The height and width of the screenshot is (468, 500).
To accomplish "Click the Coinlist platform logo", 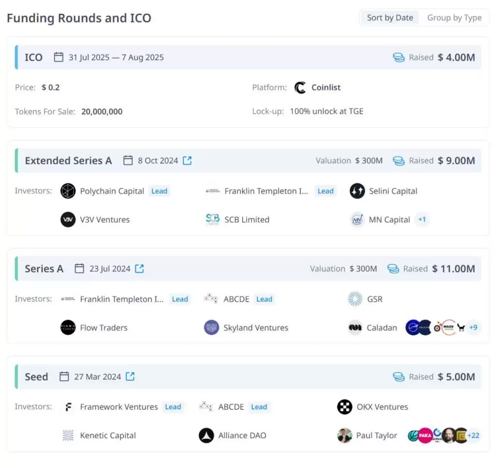I will pyautogui.click(x=300, y=88).
